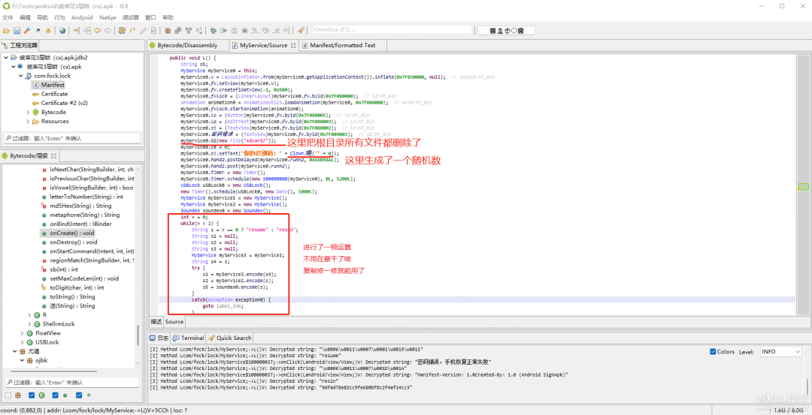
Task: Open the 文件 menu
Action: tap(8, 17)
